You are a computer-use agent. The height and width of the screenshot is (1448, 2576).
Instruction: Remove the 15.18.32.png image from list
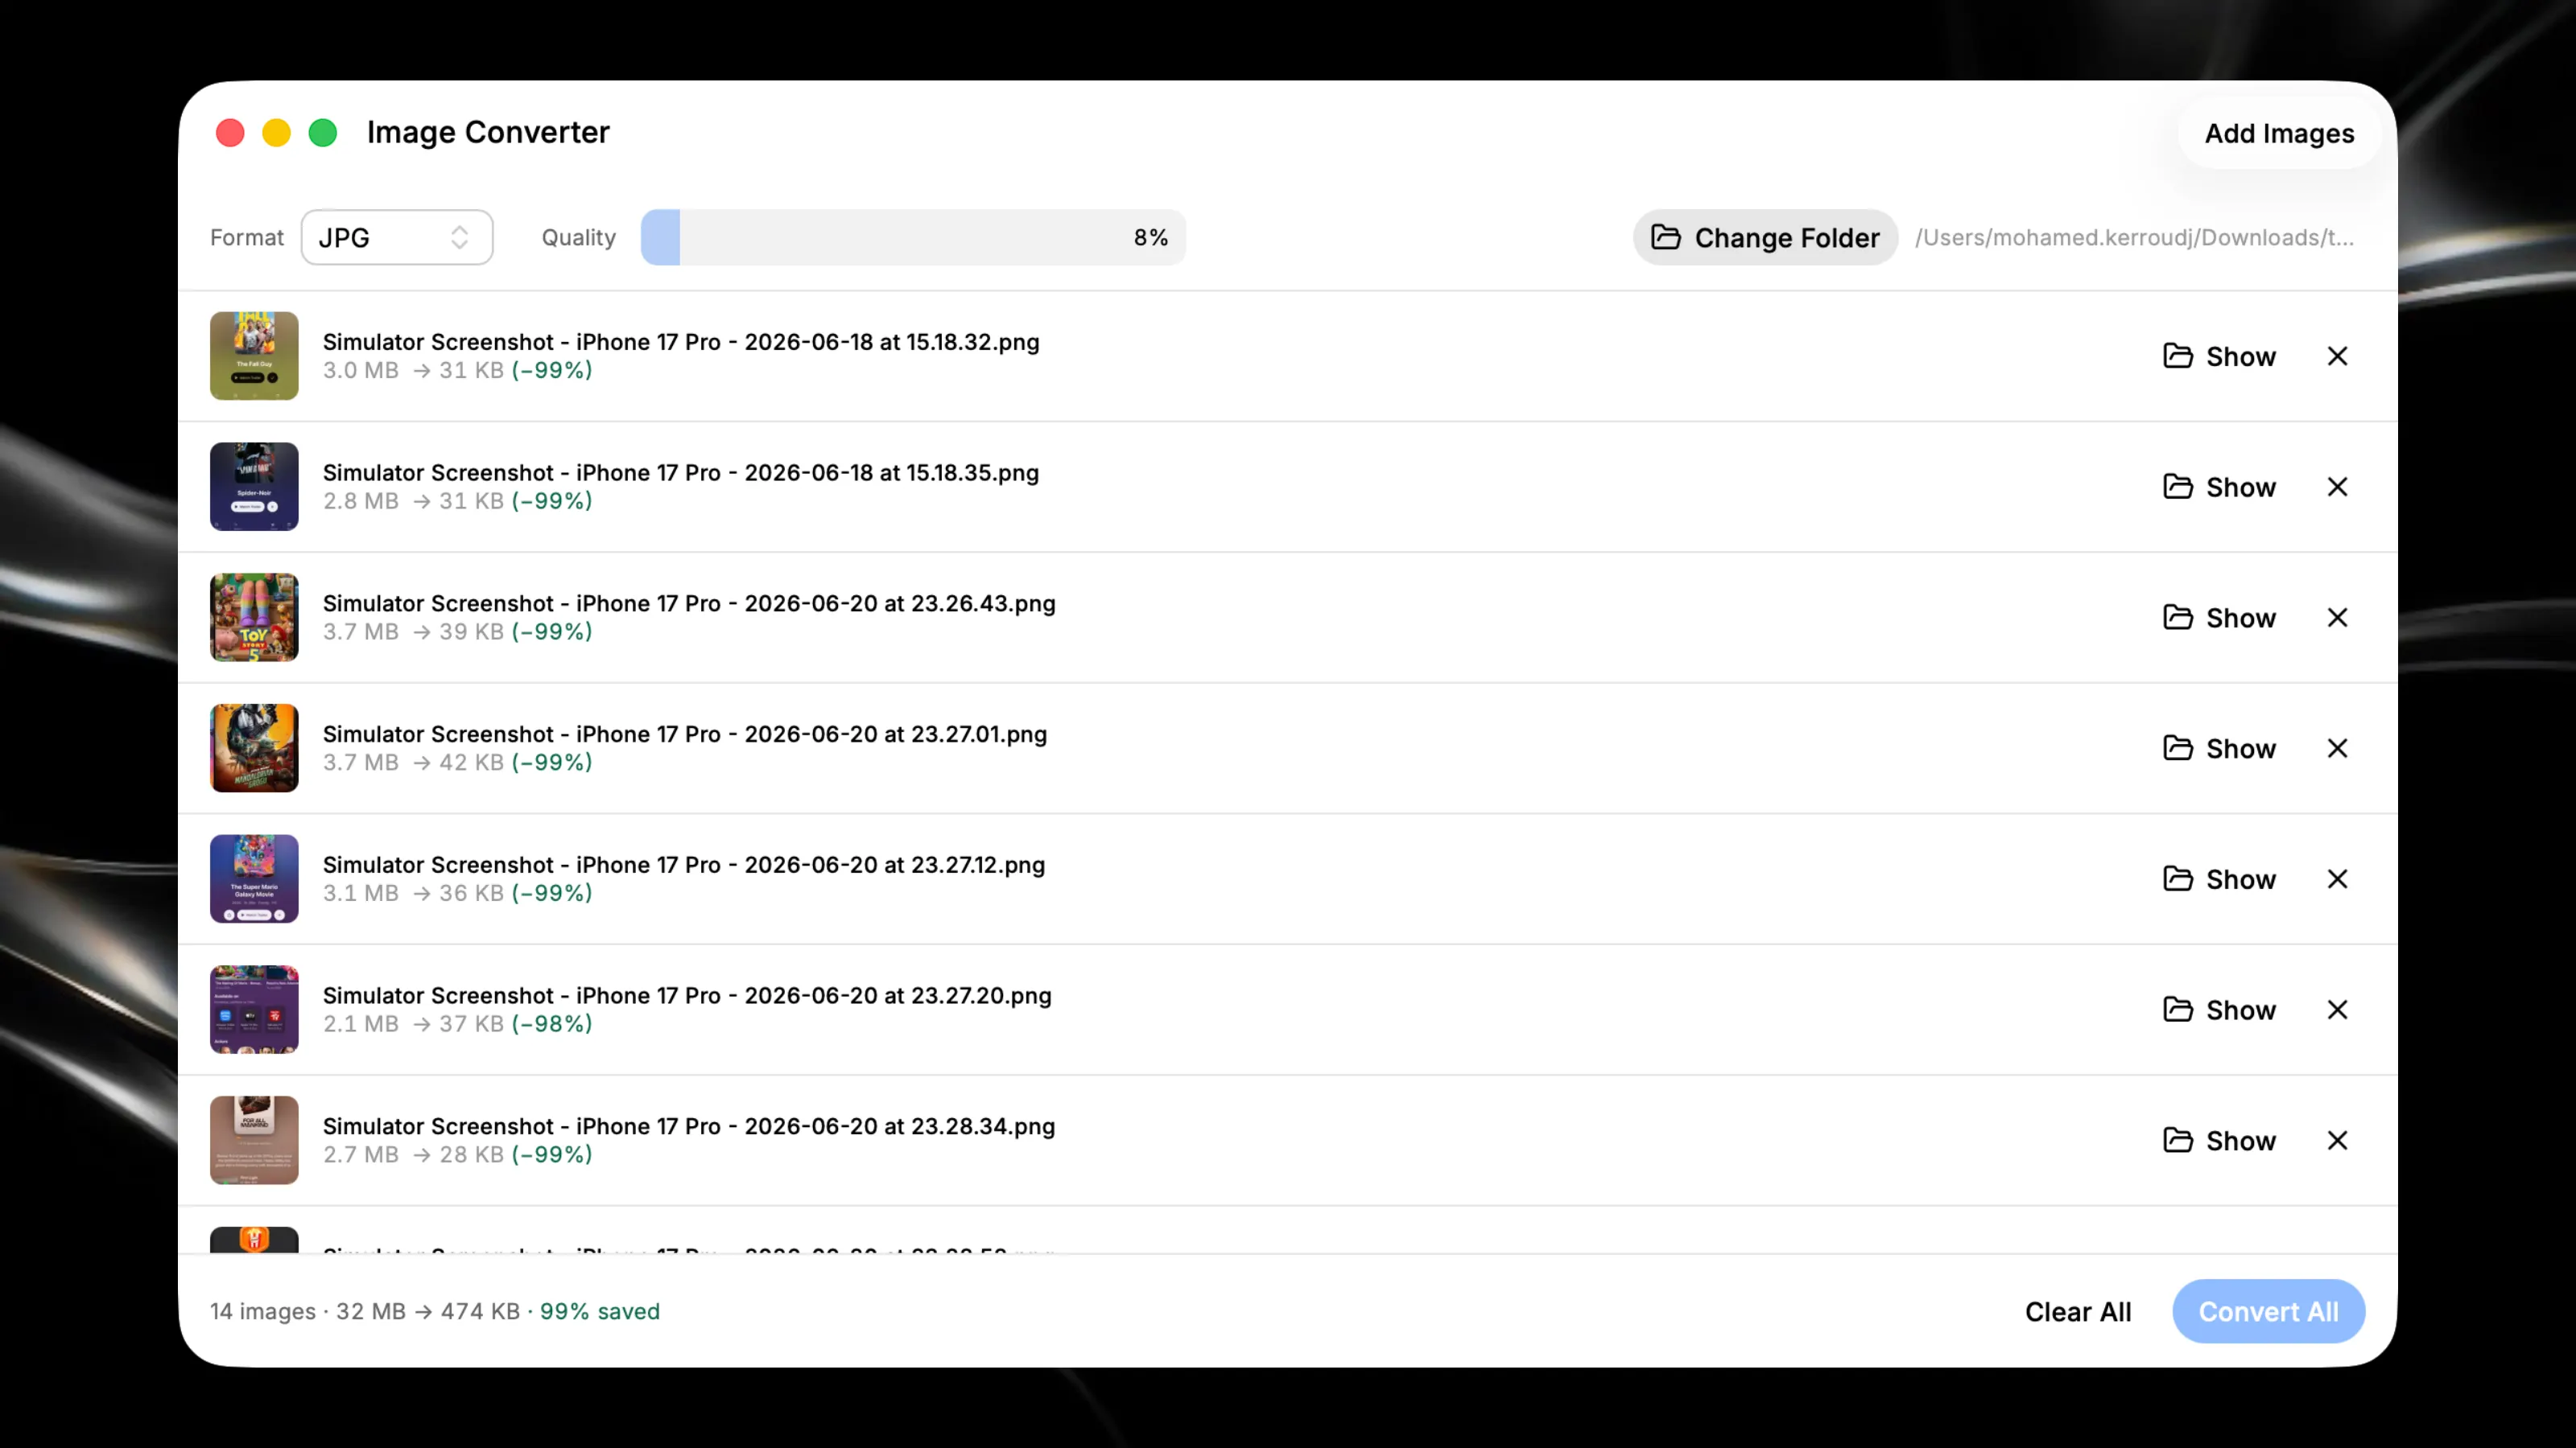[x=2337, y=356]
